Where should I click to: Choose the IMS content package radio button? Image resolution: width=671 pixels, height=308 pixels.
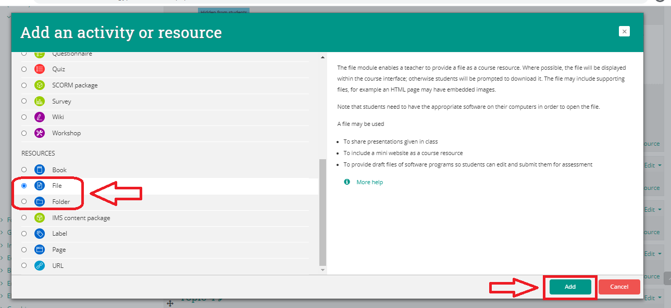click(x=24, y=218)
